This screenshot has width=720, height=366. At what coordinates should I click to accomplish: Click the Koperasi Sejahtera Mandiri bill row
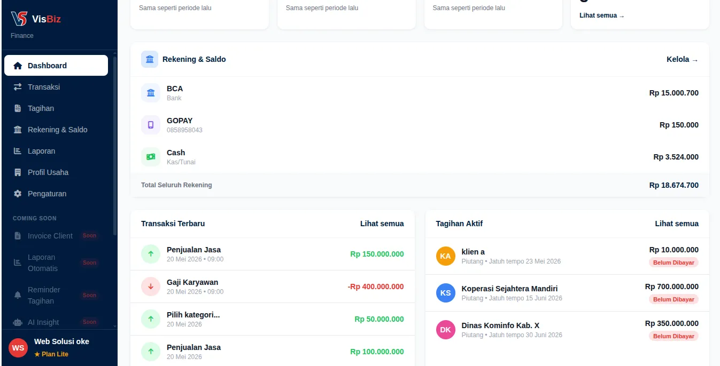point(567,293)
